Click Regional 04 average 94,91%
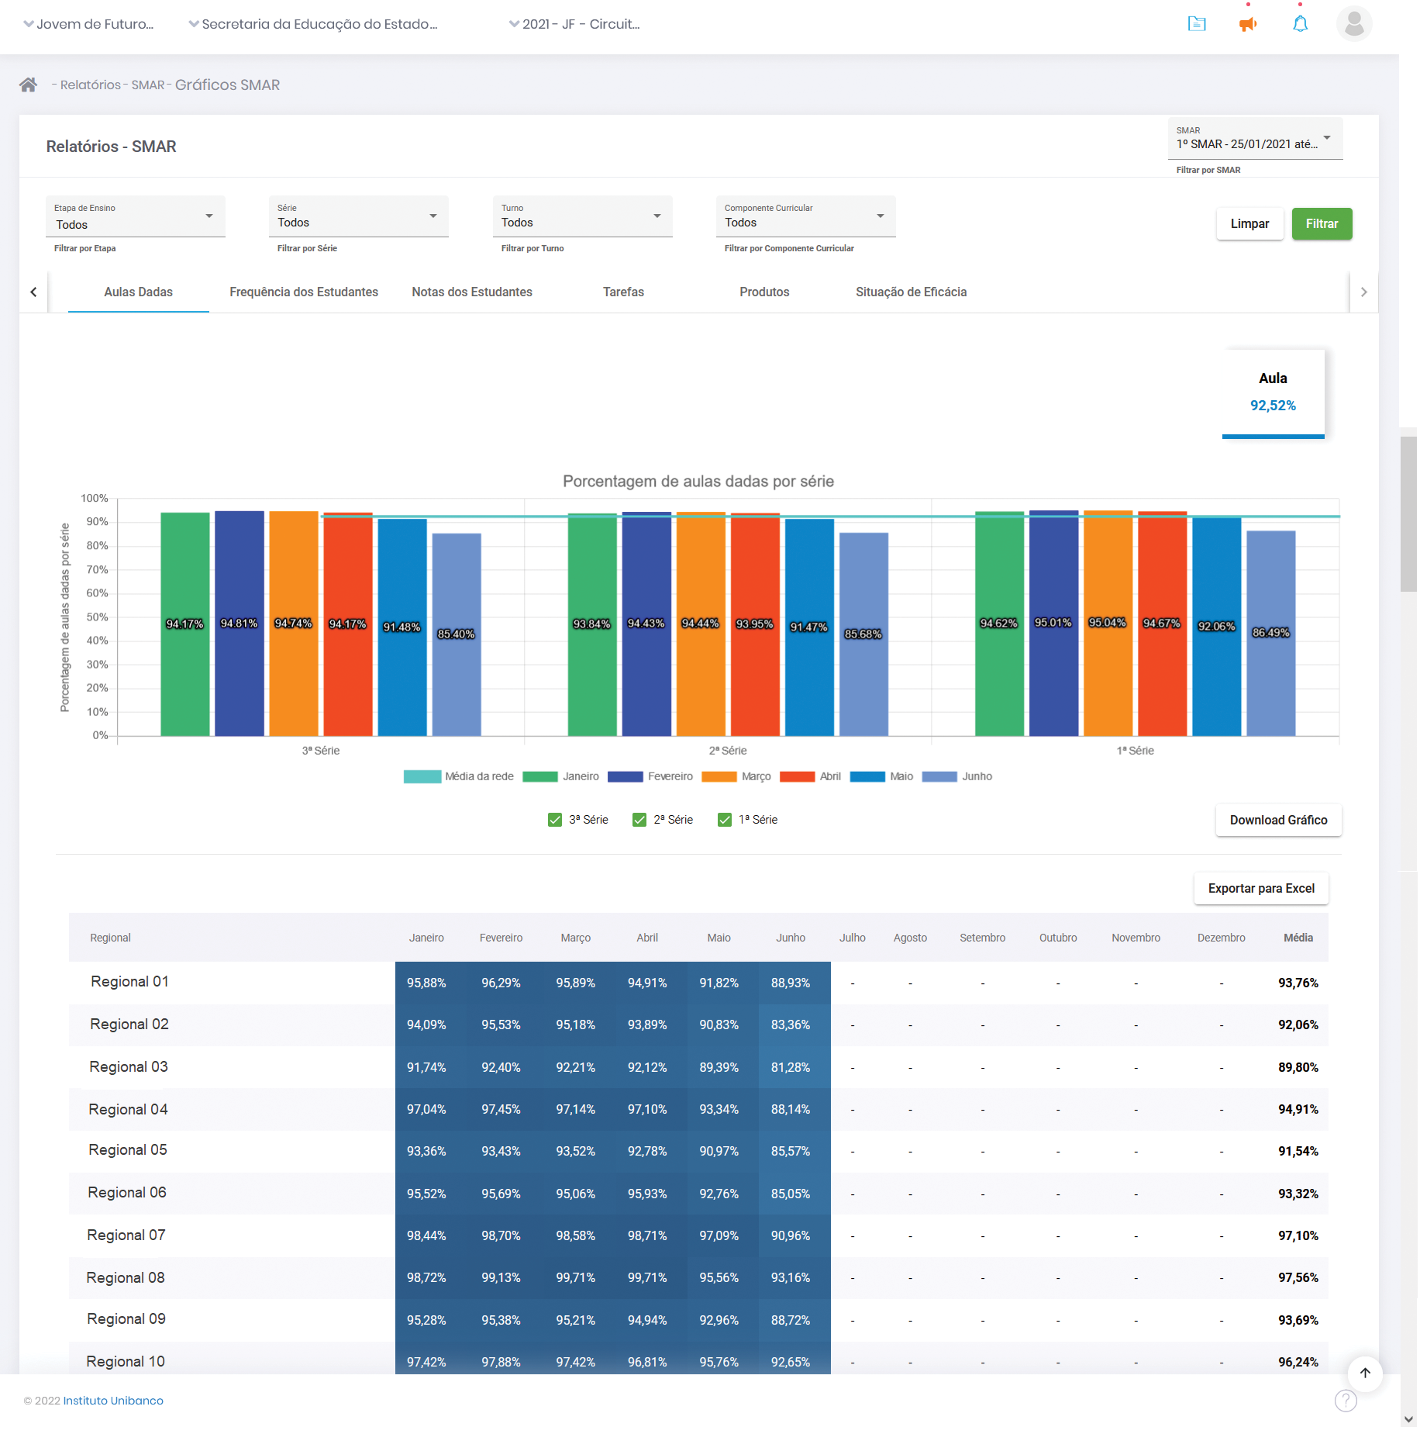Screen dimensions: 1420x1434 point(1298,1110)
